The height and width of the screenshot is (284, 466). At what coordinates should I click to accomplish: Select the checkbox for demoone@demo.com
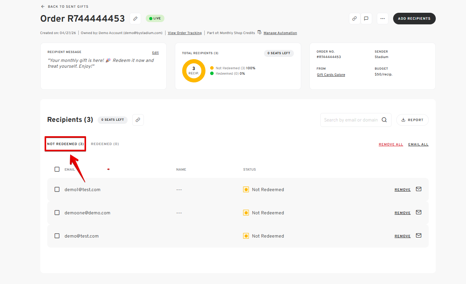(x=57, y=213)
